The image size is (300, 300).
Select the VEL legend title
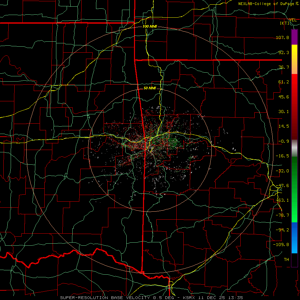click(293, 20)
